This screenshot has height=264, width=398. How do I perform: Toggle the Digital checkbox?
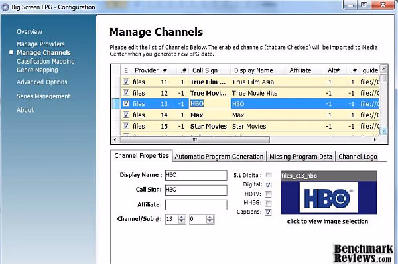point(268,185)
